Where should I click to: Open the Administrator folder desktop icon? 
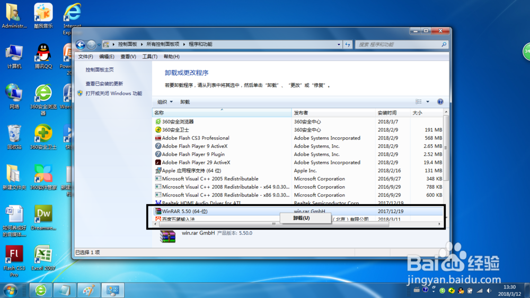(x=14, y=16)
